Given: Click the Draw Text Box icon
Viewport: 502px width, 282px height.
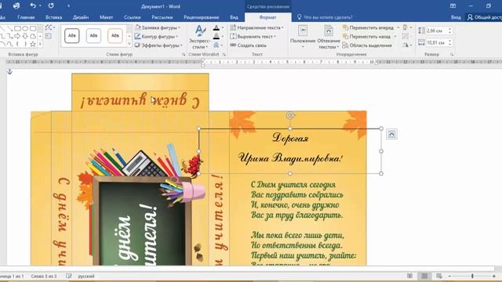Looking at the screenshot, I should (49, 37).
